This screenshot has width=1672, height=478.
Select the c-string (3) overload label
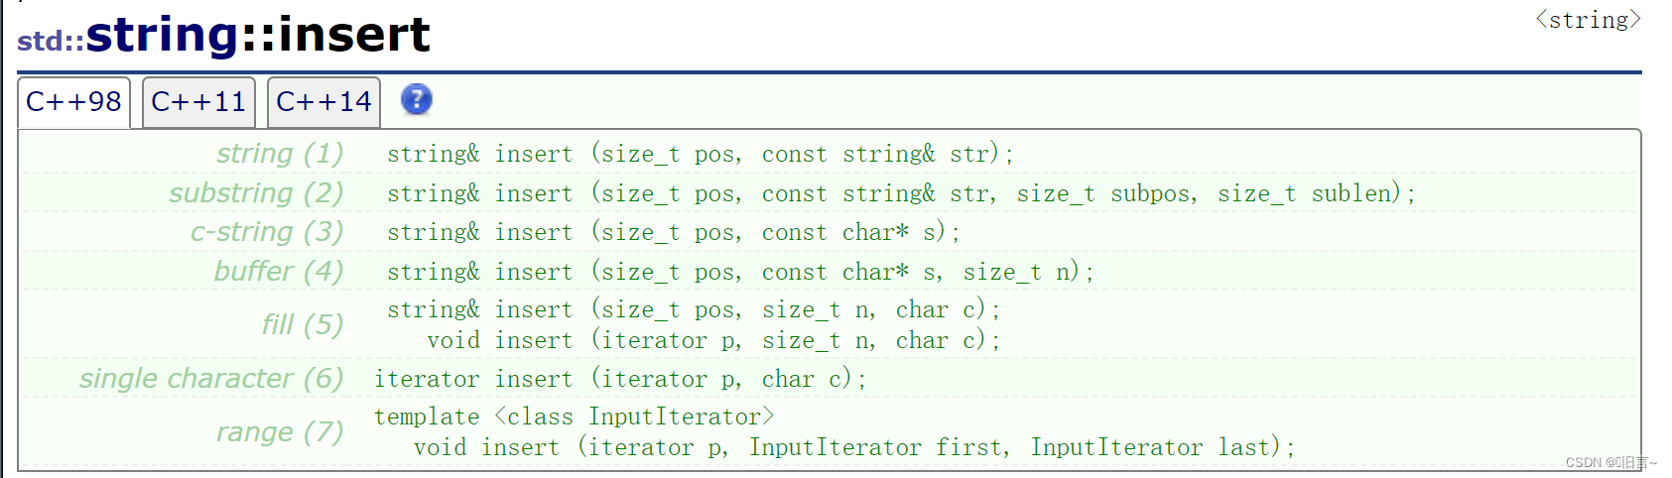click(267, 232)
